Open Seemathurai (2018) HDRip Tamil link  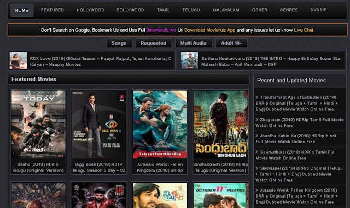[295, 155]
